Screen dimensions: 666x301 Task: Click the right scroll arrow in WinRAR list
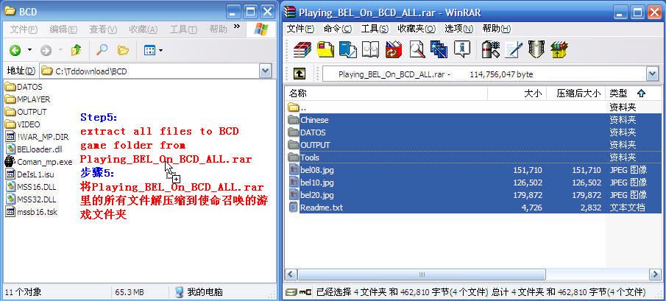click(x=656, y=275)
